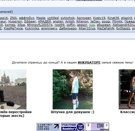Click the Altair32rus username
Image resolution: width=135 pixels, height=131 pixels.
[x=87, y=28]
